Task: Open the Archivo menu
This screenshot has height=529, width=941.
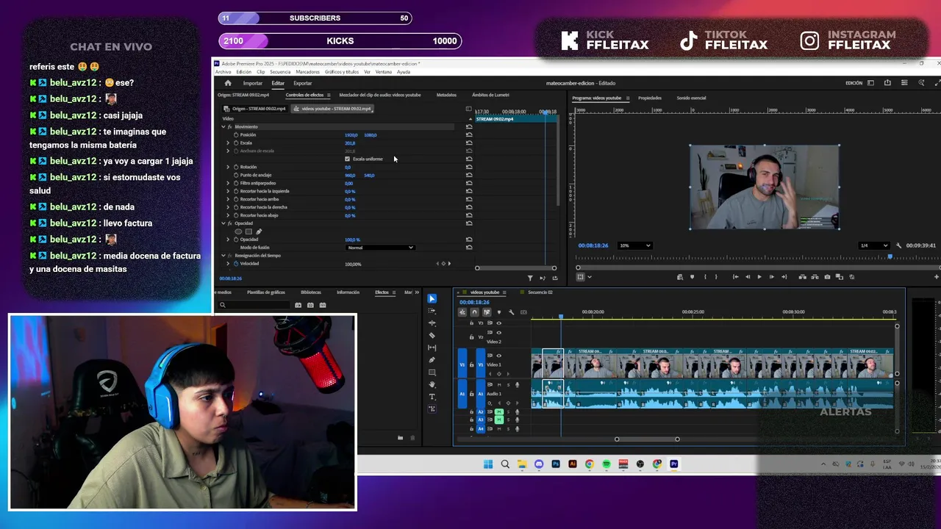Action: [x=223, y=72]
